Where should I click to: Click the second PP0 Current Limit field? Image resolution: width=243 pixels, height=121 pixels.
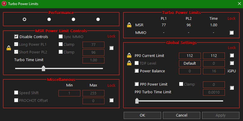click(x=214, y=56)
